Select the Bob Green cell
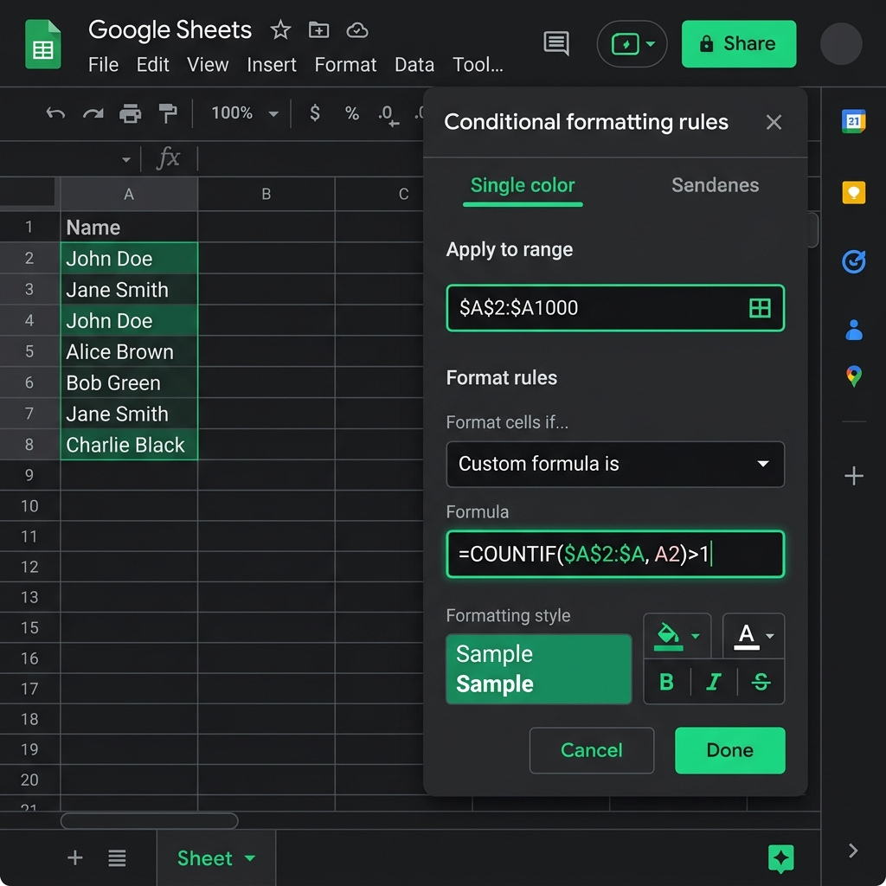The height and width of the screenshot is (886, 886). [129, 382]
